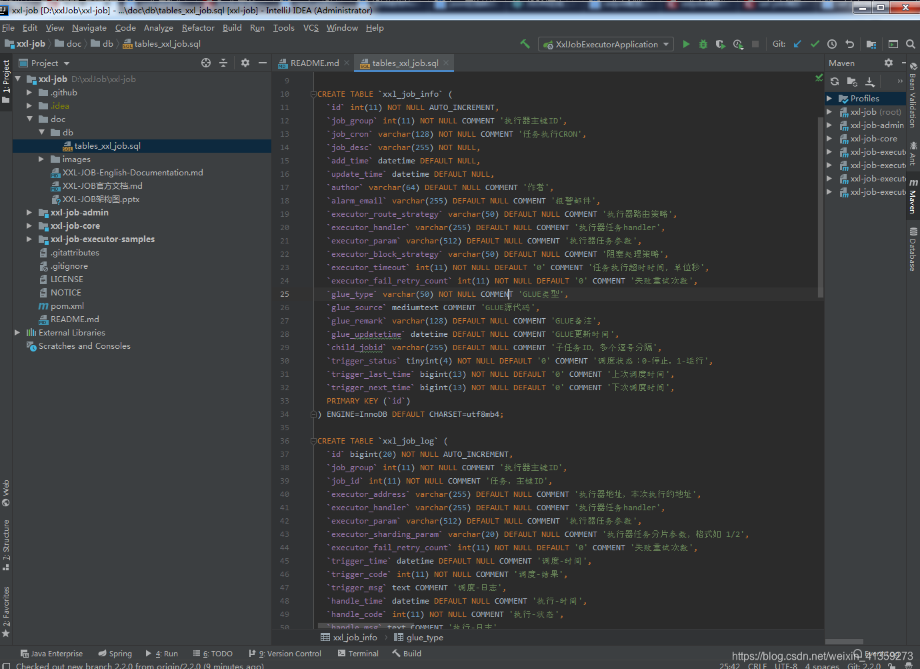Open the Java Enterprise tool window
920x669 pixels.
point(51,654)
